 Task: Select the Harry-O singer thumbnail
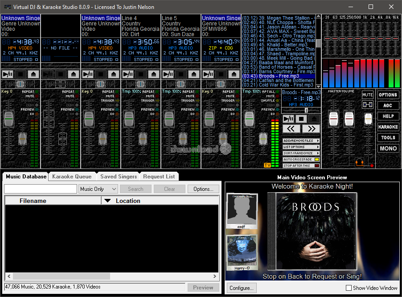click(x=242, y=252)
